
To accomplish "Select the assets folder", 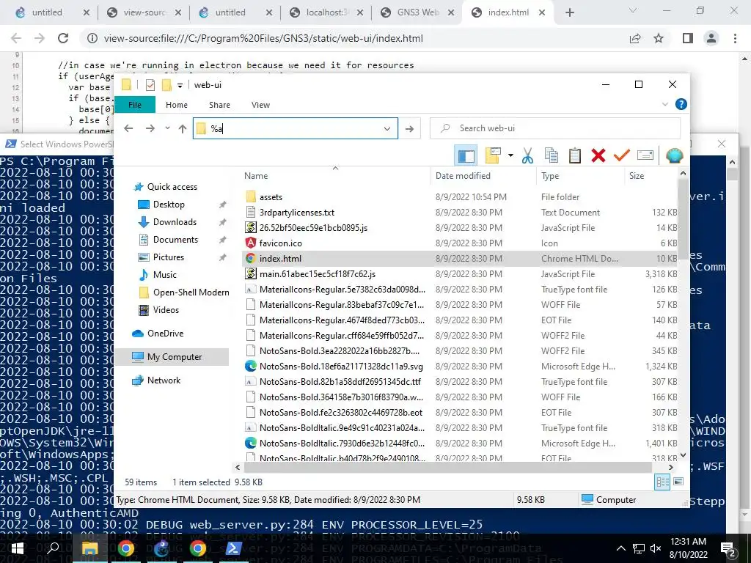I will 271,196.
